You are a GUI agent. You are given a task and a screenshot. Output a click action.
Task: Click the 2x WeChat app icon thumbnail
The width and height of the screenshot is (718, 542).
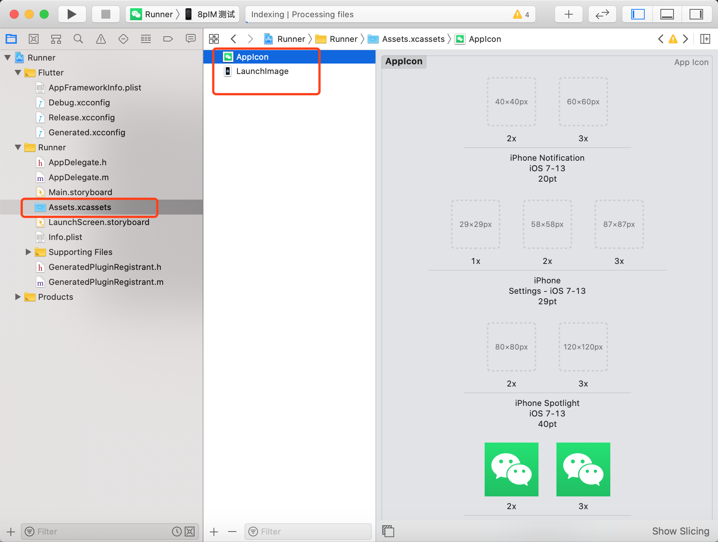(x=511, y=469)
